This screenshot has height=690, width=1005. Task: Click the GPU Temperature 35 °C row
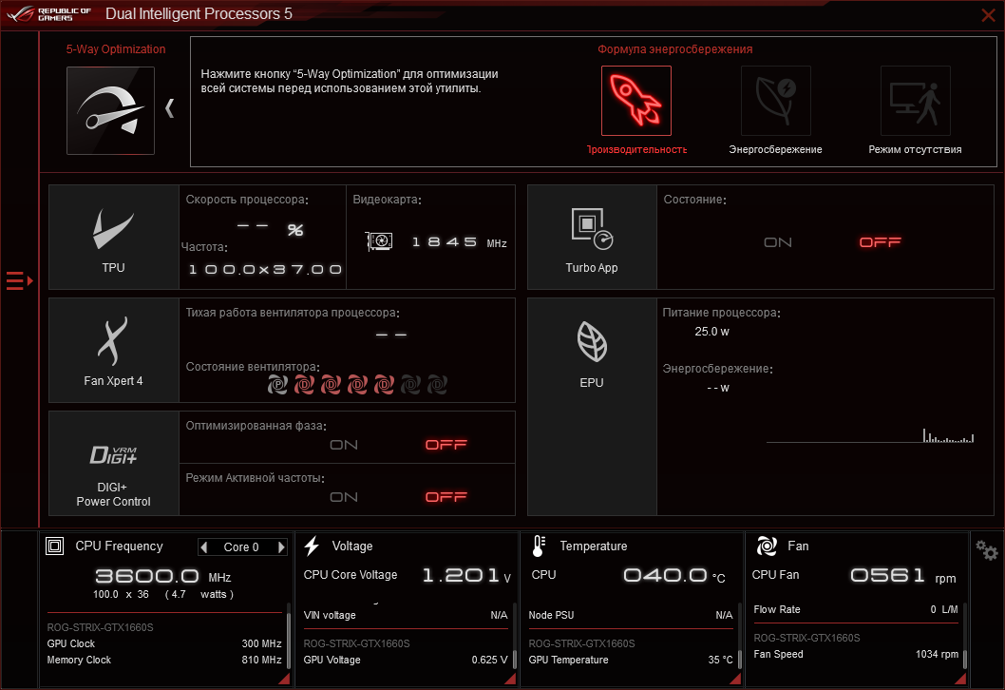tap(631, 660)
